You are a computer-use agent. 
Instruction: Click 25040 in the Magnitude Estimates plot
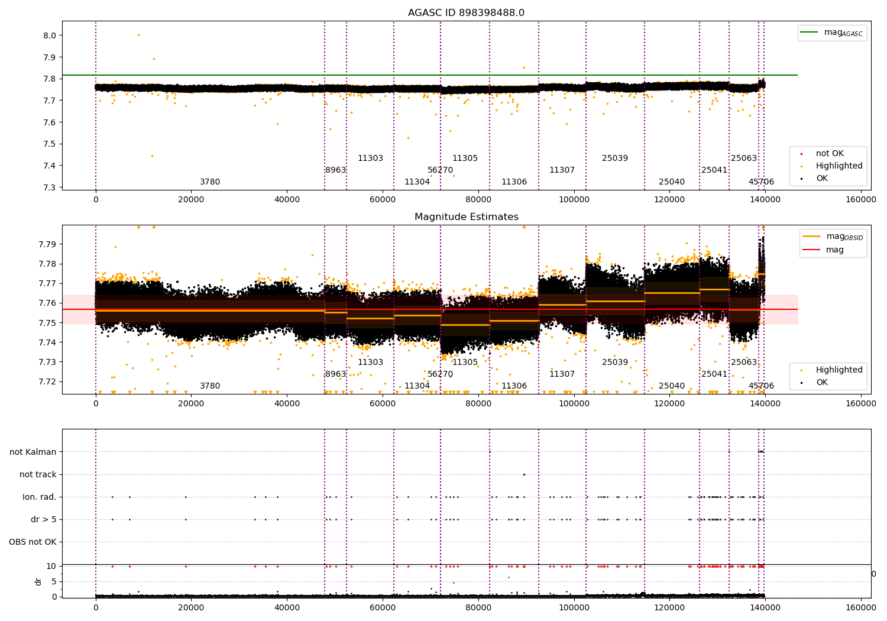[x=672, y=386]
